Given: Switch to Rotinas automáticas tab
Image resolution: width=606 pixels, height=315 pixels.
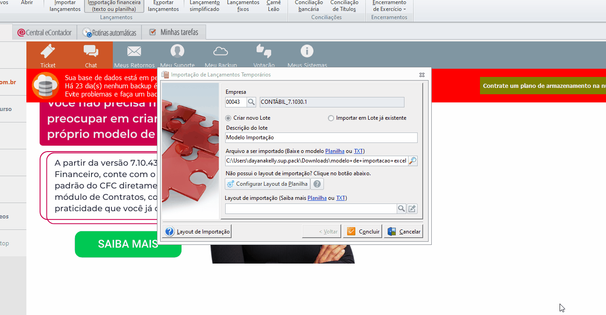Looking at the screenshot, I should 110,33.
